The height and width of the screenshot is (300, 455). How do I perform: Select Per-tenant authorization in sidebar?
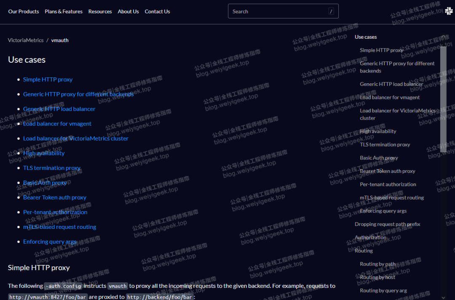pyautogui.click(x=388, y=184)
